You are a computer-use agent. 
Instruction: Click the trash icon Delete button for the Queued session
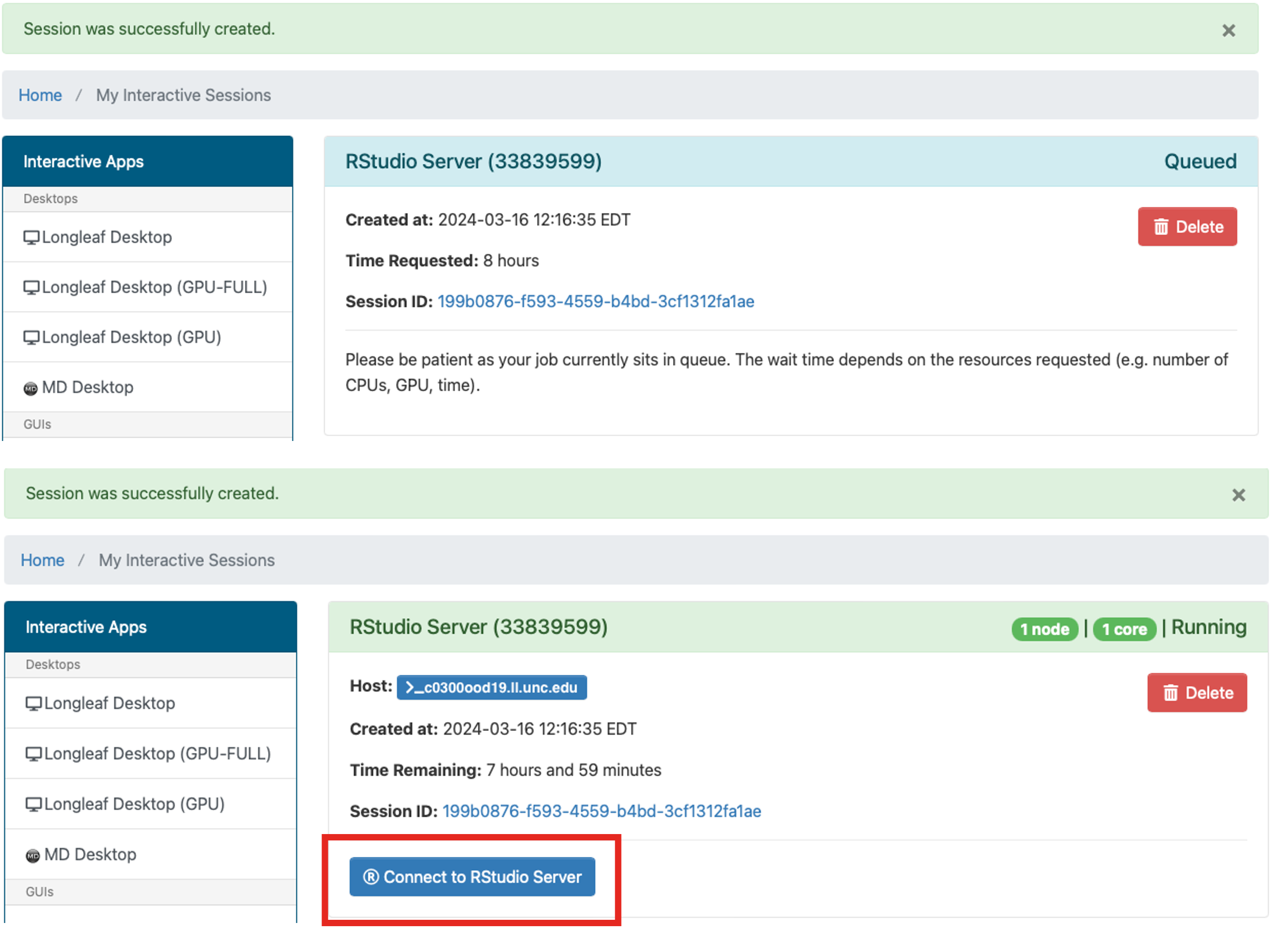(1188, 227)
